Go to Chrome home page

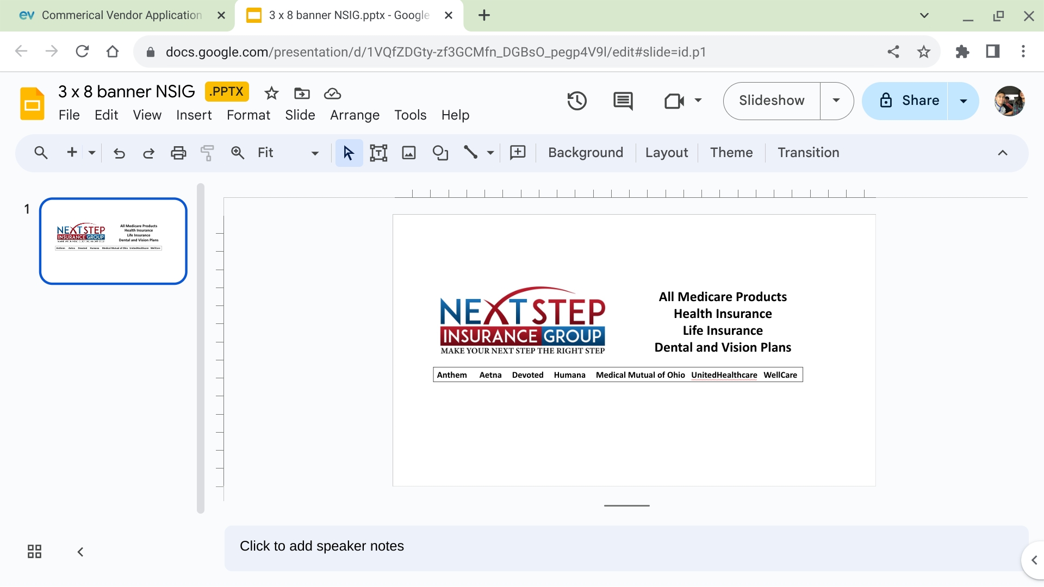113,52
